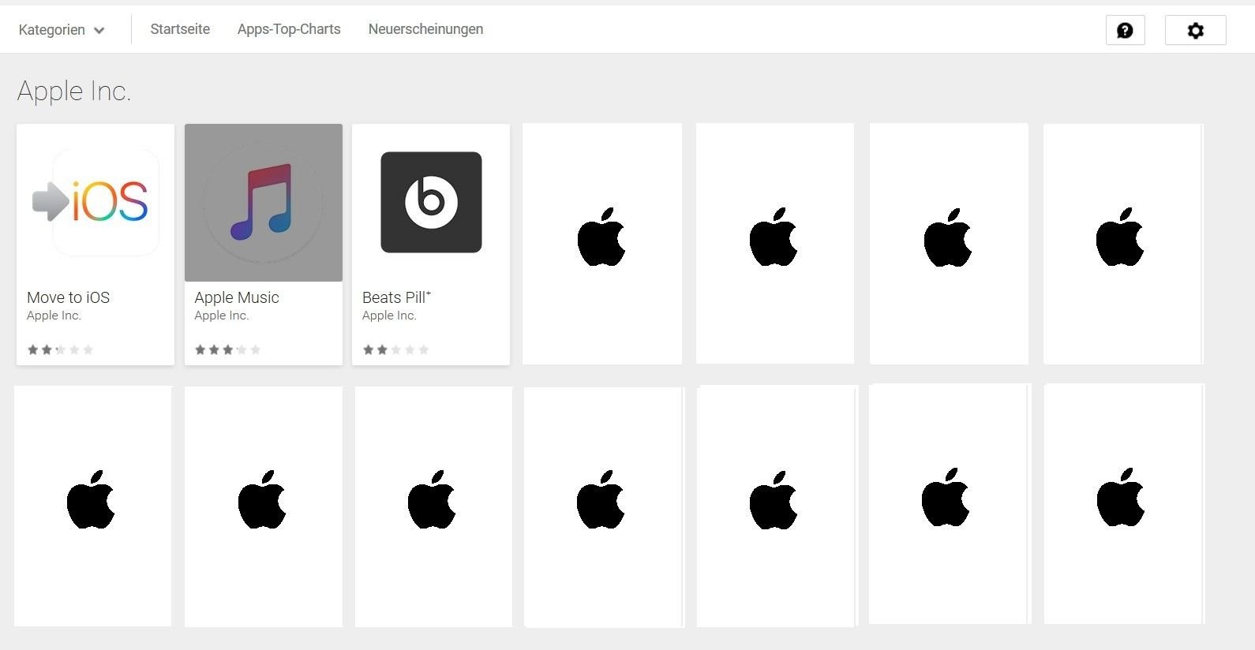Click the first Apple logo tile in the bottom row
This screenshot has width=1255, height=650.
click(x=92, y=506)
